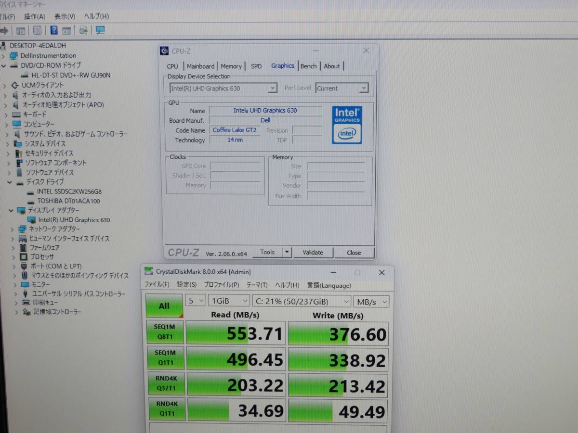
Task: Click the DellInstrumentation category icon
Action: [13, 55]
